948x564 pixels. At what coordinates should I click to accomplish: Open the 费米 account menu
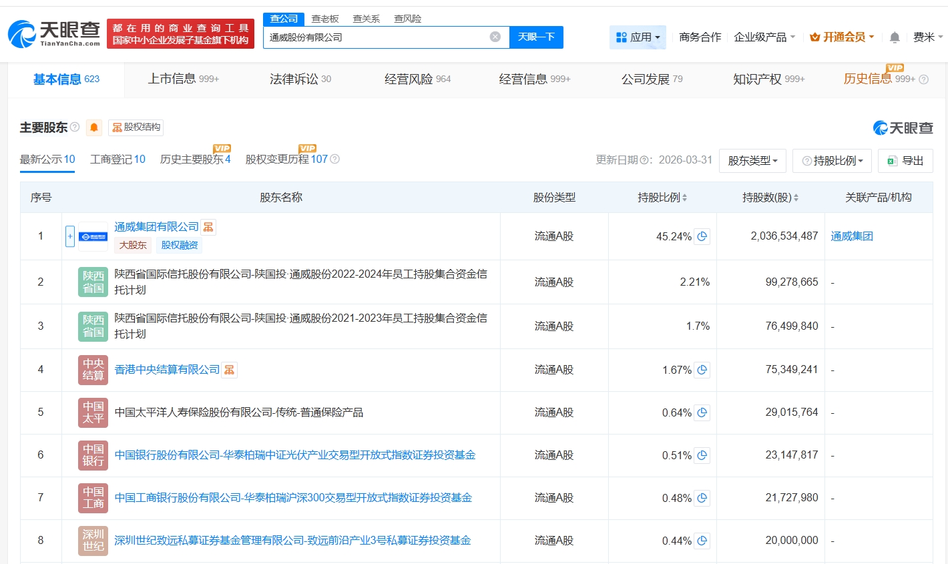pos(928,37)
